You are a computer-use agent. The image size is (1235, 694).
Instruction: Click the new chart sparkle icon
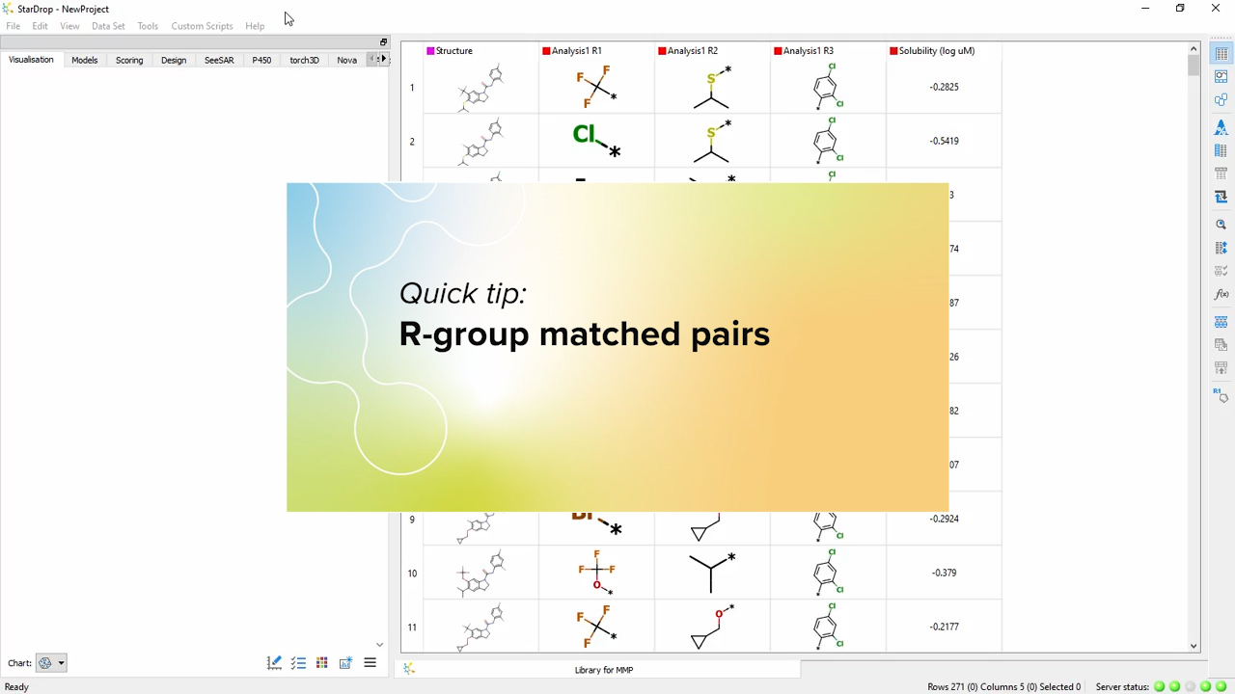tap(345, 663)
